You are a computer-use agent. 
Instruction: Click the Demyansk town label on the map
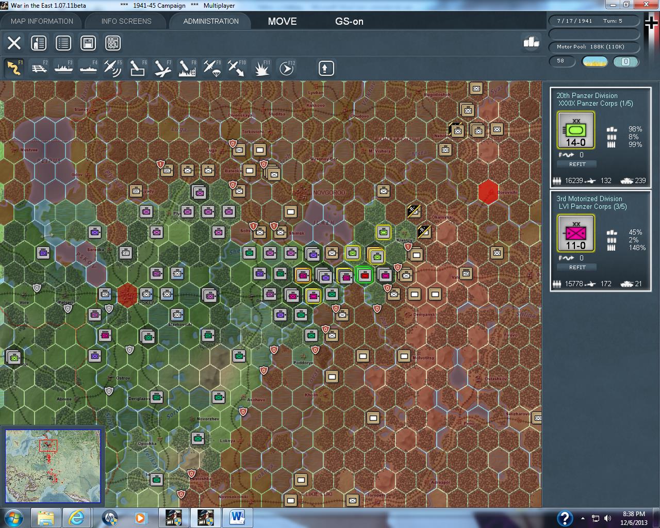[424, 315]
